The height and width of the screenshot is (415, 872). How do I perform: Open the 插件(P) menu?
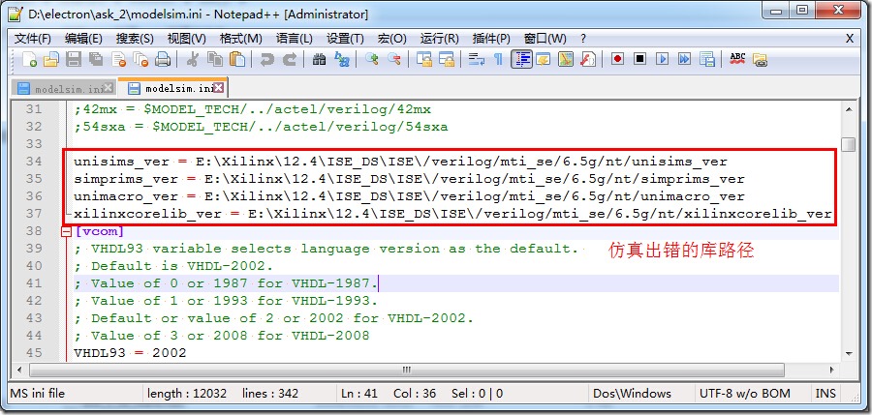tap(491, 39)
